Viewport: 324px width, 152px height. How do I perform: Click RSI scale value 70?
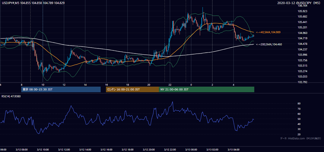pyautogui.click(x=299, y=109)
